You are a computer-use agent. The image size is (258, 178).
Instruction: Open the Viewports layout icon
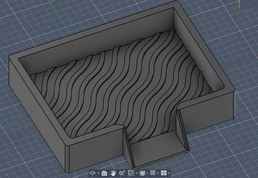(163, 173)
